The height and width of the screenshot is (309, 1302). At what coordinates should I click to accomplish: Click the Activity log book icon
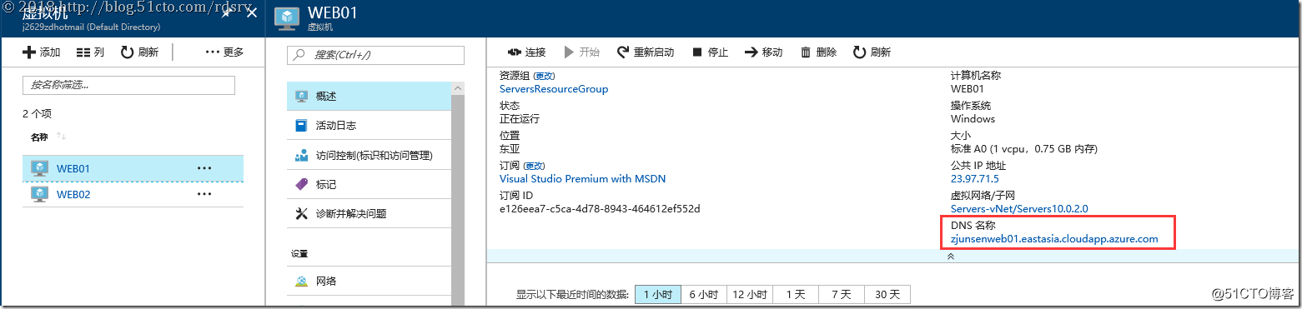click(x=301, y=126)
